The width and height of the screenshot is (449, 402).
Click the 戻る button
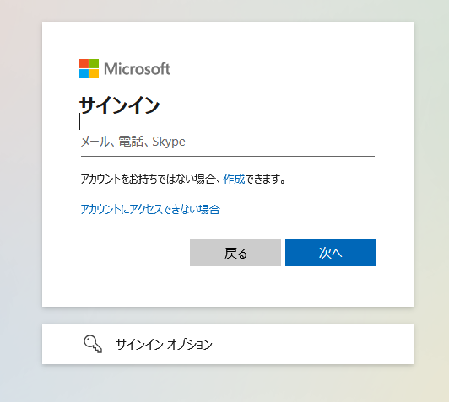(235, 253)
